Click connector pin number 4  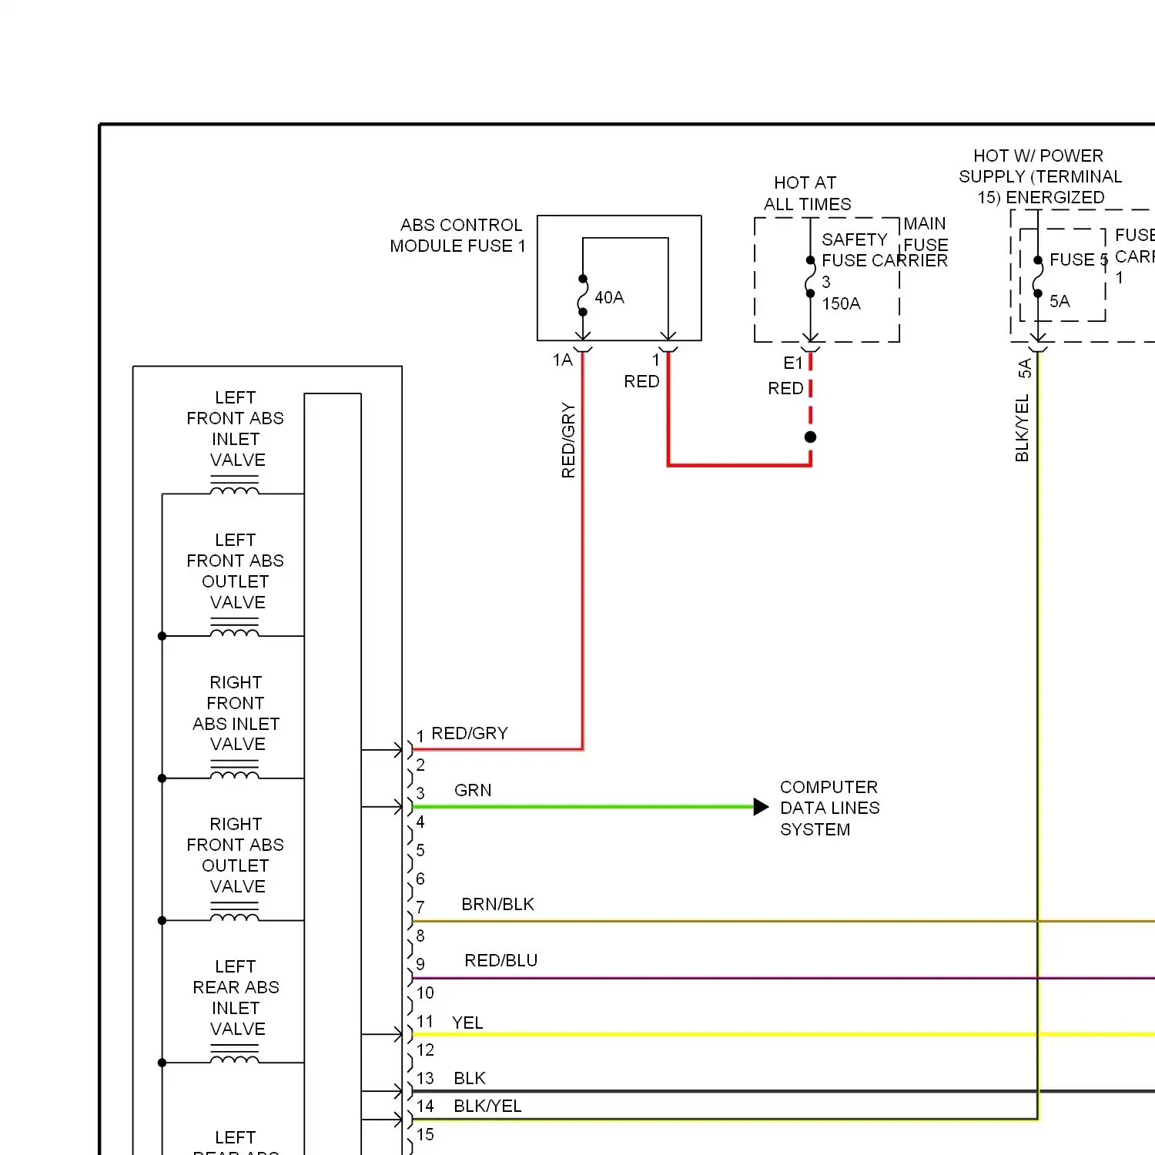(x=420, y=822)
